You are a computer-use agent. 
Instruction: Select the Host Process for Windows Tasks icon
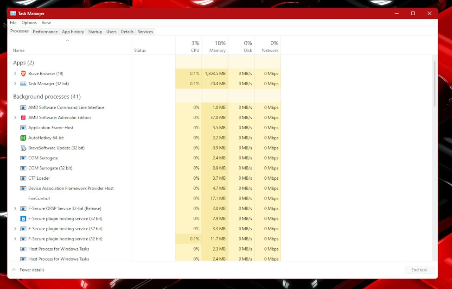(23, 249)
